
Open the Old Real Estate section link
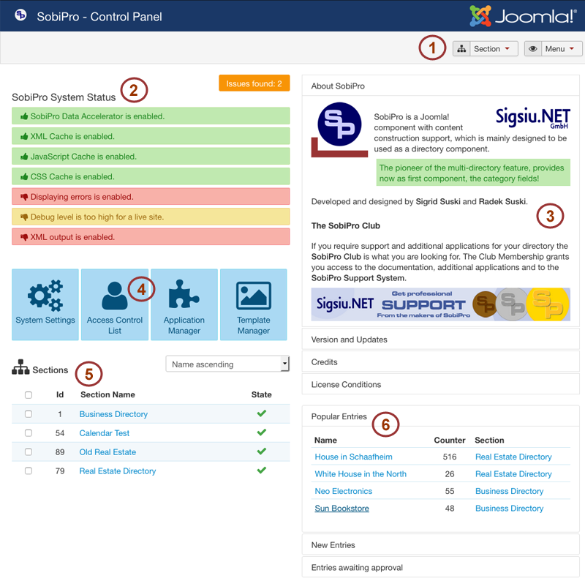[107, 452]
